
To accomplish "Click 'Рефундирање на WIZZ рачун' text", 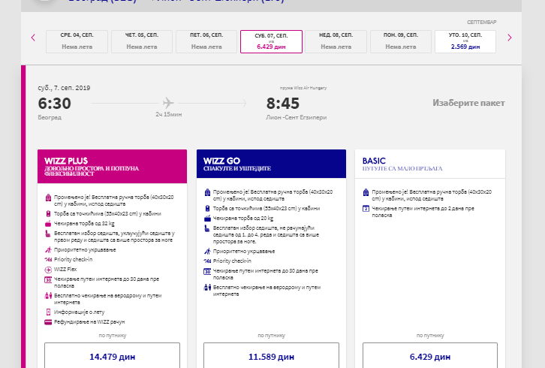I will tap(89, 321).
